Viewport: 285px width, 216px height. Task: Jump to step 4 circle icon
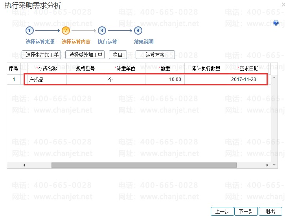coord(138,31)
